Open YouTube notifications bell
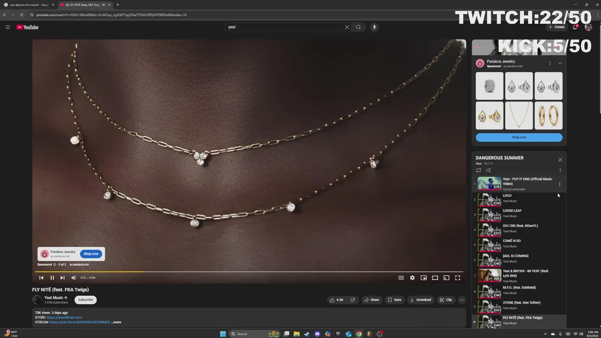Image resolution: width=601 pixels, height=338 pixels. [x=575, y=27]
